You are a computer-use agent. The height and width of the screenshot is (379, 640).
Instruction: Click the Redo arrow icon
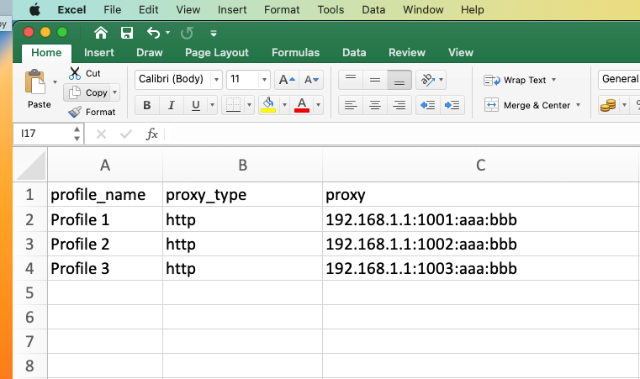187,33
